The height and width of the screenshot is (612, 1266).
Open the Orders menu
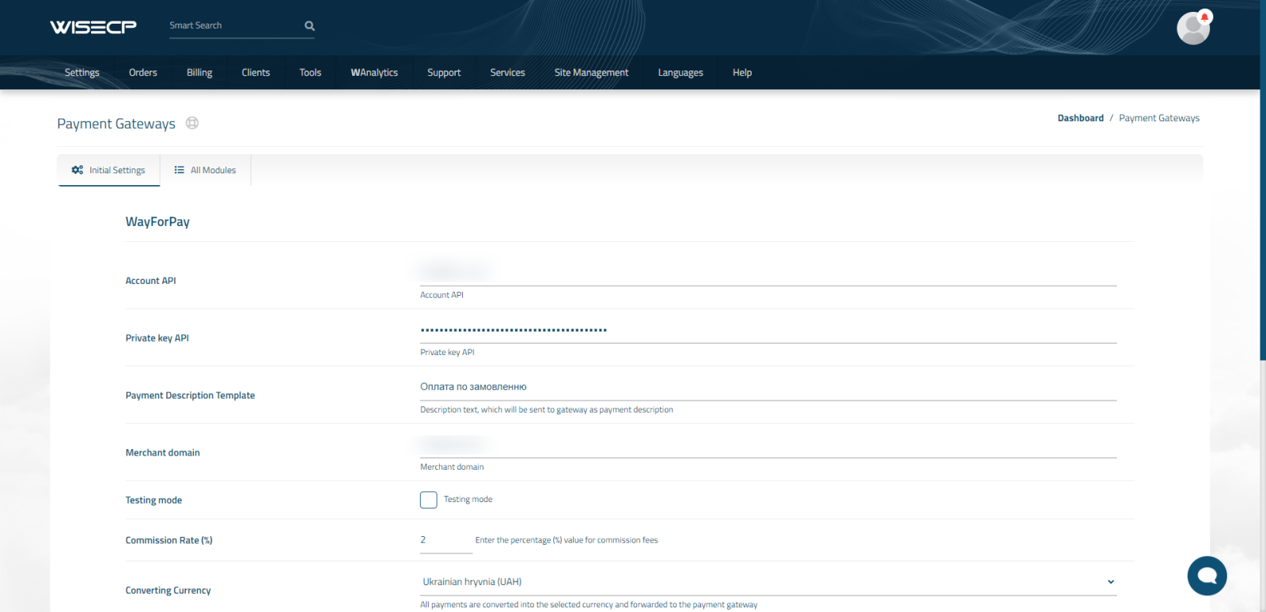pyautogui.click(x=143, y=73)
